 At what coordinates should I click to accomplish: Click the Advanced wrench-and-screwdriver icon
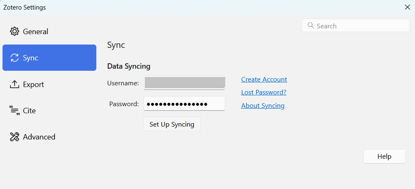(x=15, y=137)
